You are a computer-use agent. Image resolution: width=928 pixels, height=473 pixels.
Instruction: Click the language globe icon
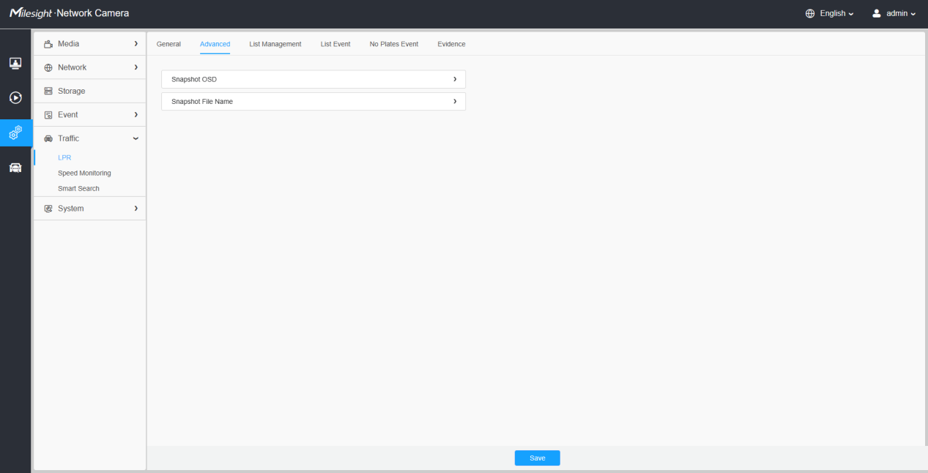(x=810, y=13)
